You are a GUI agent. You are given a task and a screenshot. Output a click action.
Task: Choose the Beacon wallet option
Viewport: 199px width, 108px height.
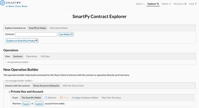pos(50,98)
